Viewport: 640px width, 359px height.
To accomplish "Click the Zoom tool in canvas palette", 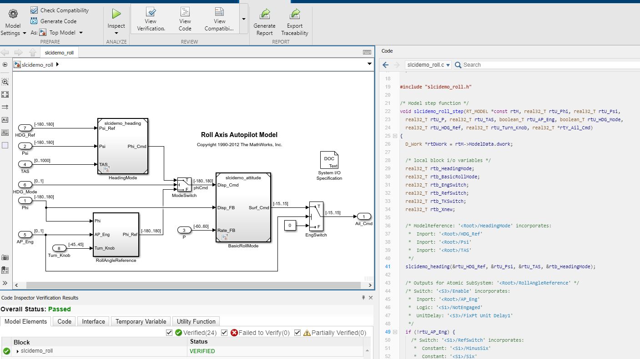I will pyautogui.click(x=5, y=82).
